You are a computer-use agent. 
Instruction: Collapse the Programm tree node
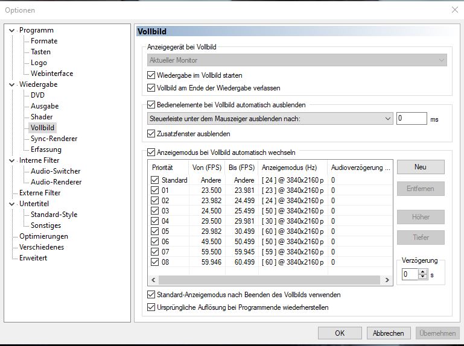tap(12, 30)
